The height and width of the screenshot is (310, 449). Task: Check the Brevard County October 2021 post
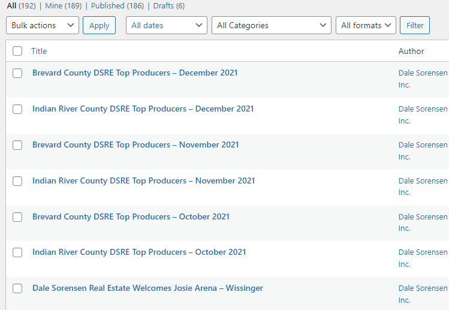17,217
